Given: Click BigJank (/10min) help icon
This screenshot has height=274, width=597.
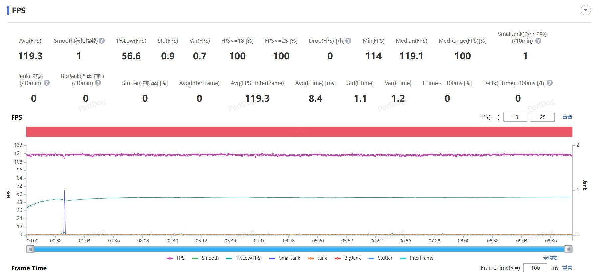Looking at the screenshot, I should (98, 83).
